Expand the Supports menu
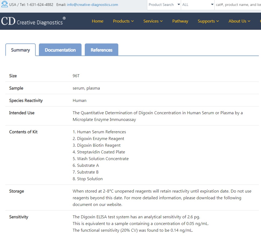The image size is (261, 236). [208, 21]
